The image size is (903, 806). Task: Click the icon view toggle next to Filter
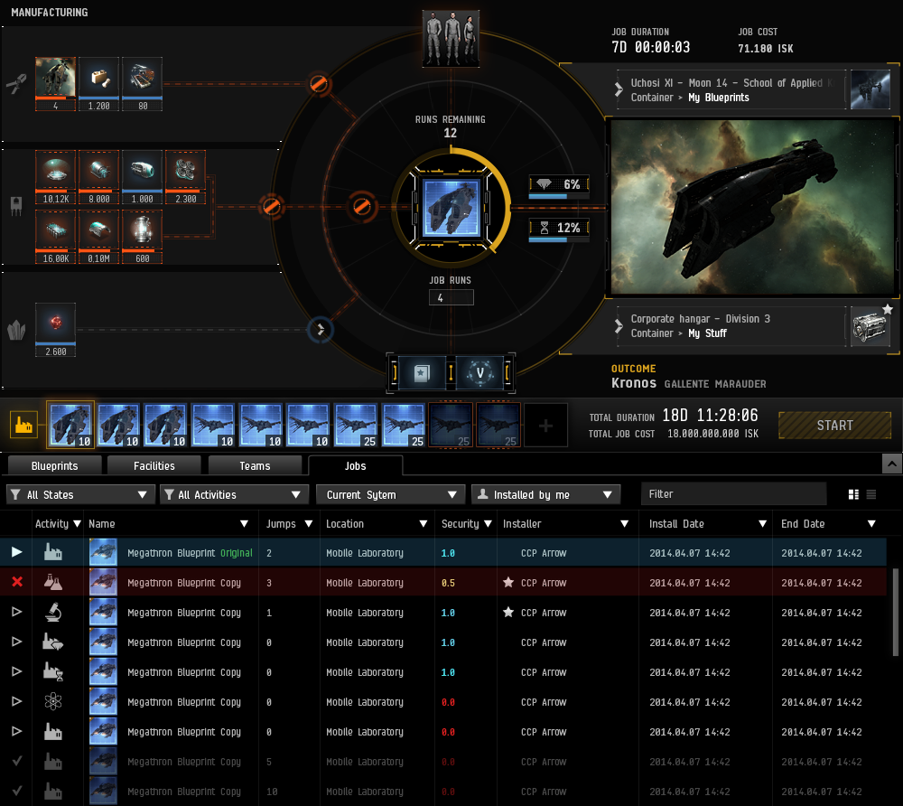point(853,494)
